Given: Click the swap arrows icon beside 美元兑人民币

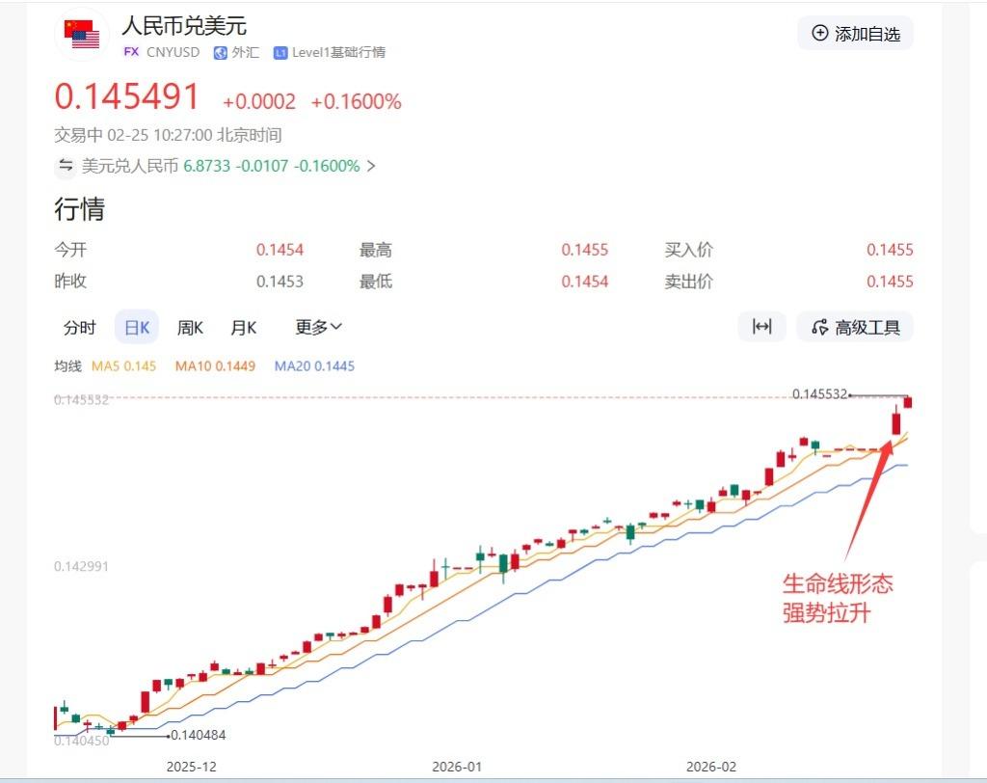Looking at the screenshot, I should [x=66, y=166].
